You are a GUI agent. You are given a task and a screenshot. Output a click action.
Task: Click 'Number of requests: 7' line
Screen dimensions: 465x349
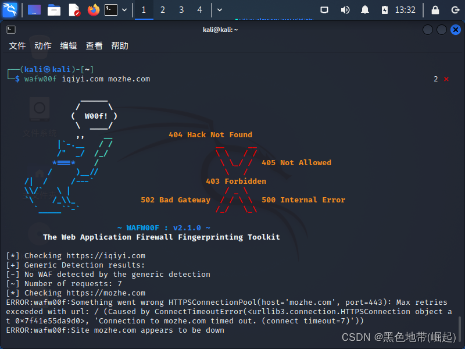64,283
